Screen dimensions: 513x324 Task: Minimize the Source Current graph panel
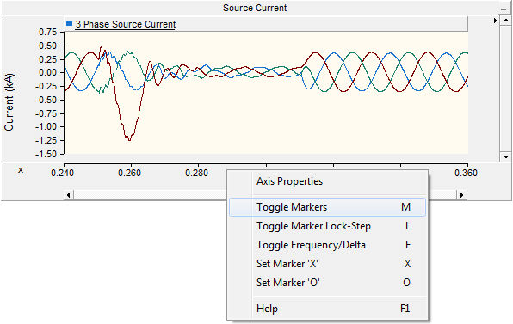pyautogui.click(x=504, y=9)
